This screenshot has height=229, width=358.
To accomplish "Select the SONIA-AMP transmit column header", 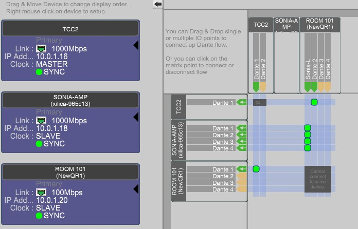I will pyautogui.click(x=287, y=25).
